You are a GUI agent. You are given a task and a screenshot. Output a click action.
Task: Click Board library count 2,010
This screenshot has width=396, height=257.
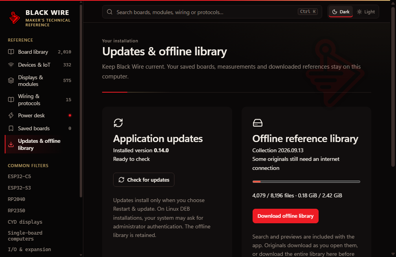pos(64,52)
